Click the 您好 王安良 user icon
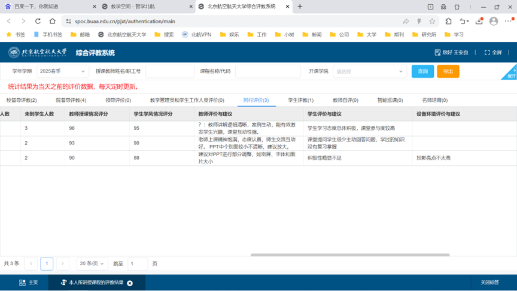The image size is (517, 291). (x=437, y=53)
